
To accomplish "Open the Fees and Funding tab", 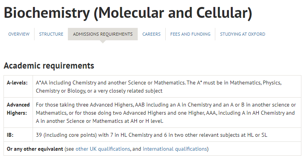I will tap(190, 34).
